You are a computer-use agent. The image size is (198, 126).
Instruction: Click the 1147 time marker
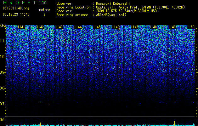coord(134,27)
